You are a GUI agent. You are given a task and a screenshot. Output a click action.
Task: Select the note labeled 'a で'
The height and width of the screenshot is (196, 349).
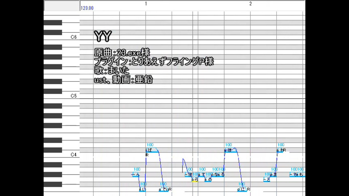pyautogui.click(x=164, y=190)
